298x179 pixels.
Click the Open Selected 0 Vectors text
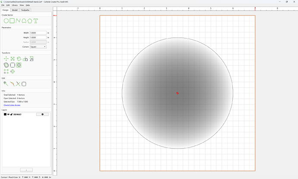(14, 98)
